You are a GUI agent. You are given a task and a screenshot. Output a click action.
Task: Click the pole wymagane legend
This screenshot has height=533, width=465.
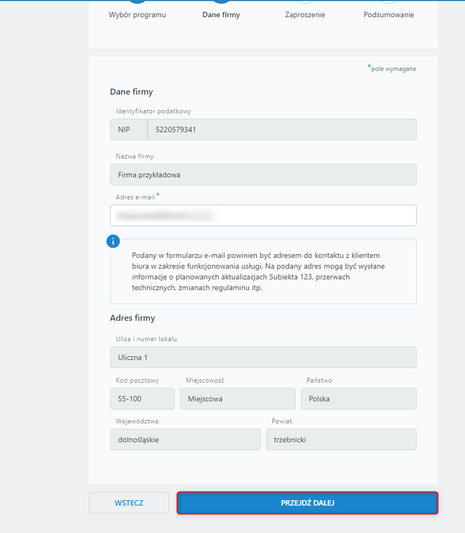391,68
